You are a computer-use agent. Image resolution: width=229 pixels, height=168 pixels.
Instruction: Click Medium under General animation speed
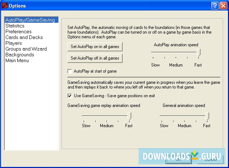point(184,126)
